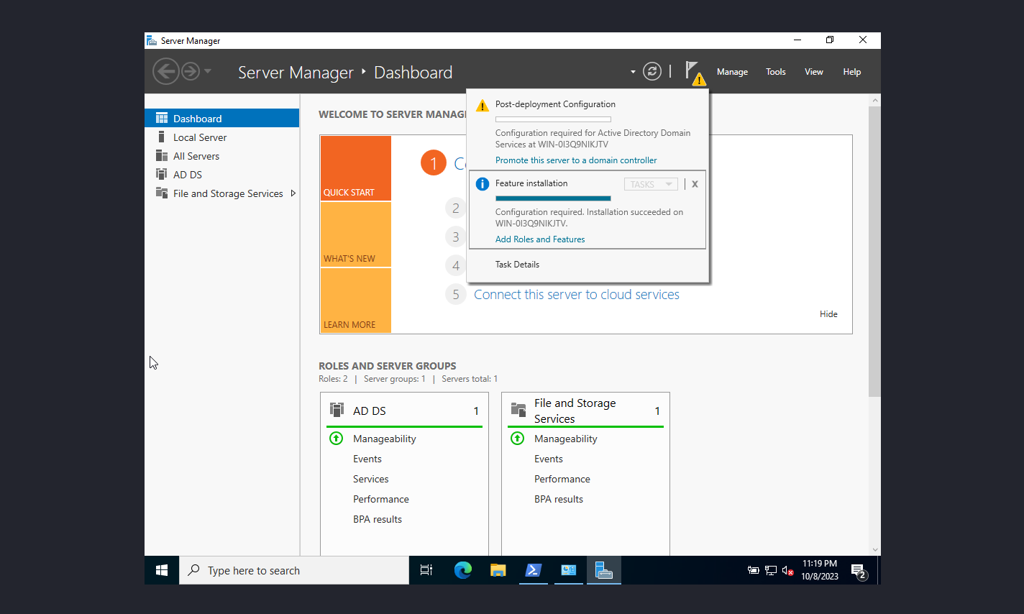Click the All Servers sidebar icon
1024x614 pixels.
(x=162, y=155)
